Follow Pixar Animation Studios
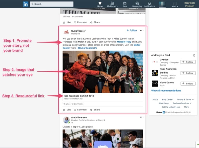This screenshot has width=199, height=148. coord(188,73)
